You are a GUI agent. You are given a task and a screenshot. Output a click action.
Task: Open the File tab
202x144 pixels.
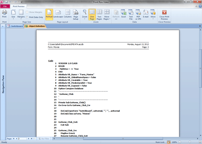[x=5, y=6]
